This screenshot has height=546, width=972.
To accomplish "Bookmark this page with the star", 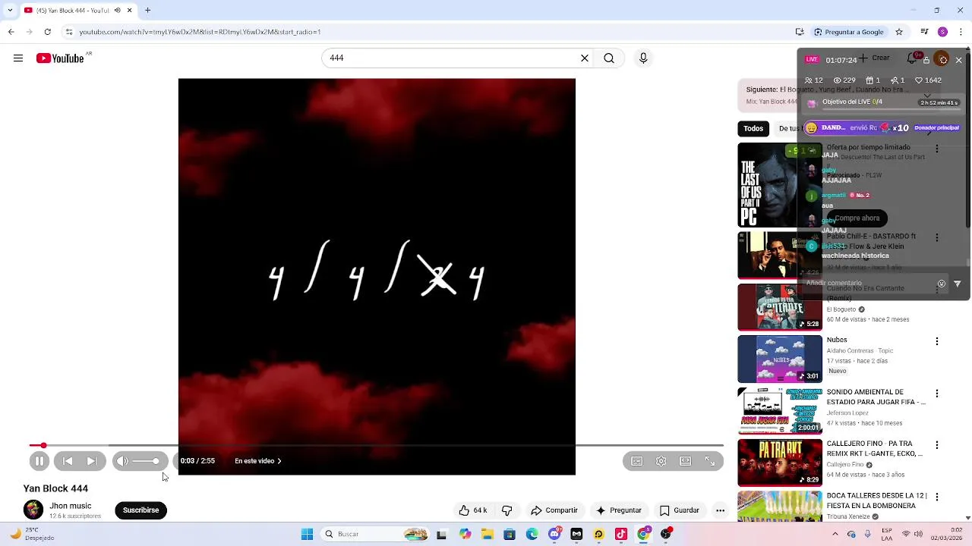I will pyautogui.click(x=899, y=32).
